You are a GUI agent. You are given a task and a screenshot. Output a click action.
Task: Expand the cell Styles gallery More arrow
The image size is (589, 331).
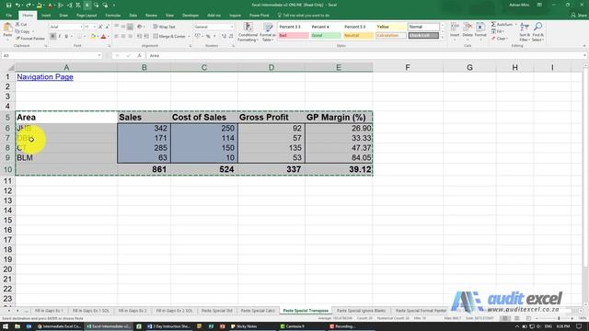(x=442, y=38)
